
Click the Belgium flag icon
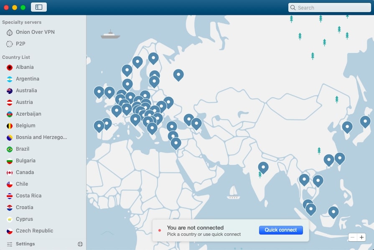10,126
